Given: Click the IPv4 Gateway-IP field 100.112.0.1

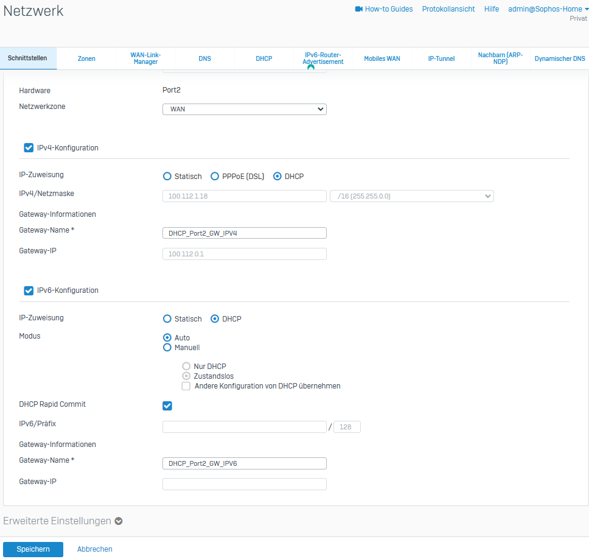Looking at the screenshot, I should 245,254.
